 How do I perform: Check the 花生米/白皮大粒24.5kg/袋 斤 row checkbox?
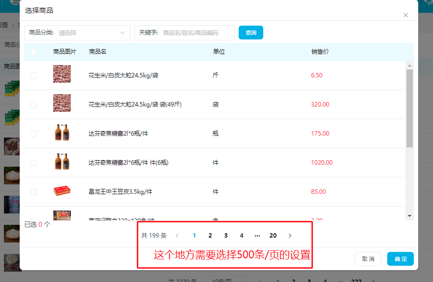pyautogui.click(x=33, y=75)
